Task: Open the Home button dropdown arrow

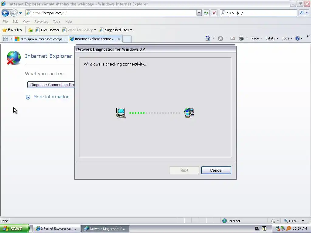Action: (214, 38)
